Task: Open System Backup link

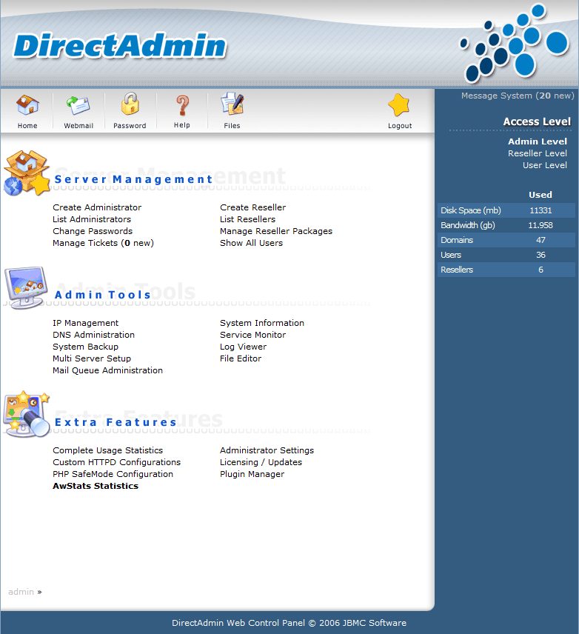Action: [x=85, y=347]
